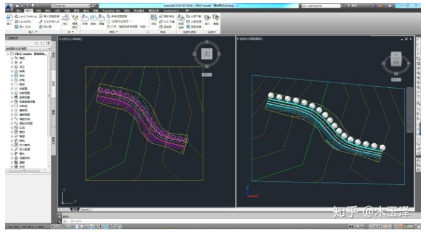The height and width of the screenshot is (236, 426).
Task: Switch to the Layout1 tab at the bottom
Action: click(x=85, y=210)
